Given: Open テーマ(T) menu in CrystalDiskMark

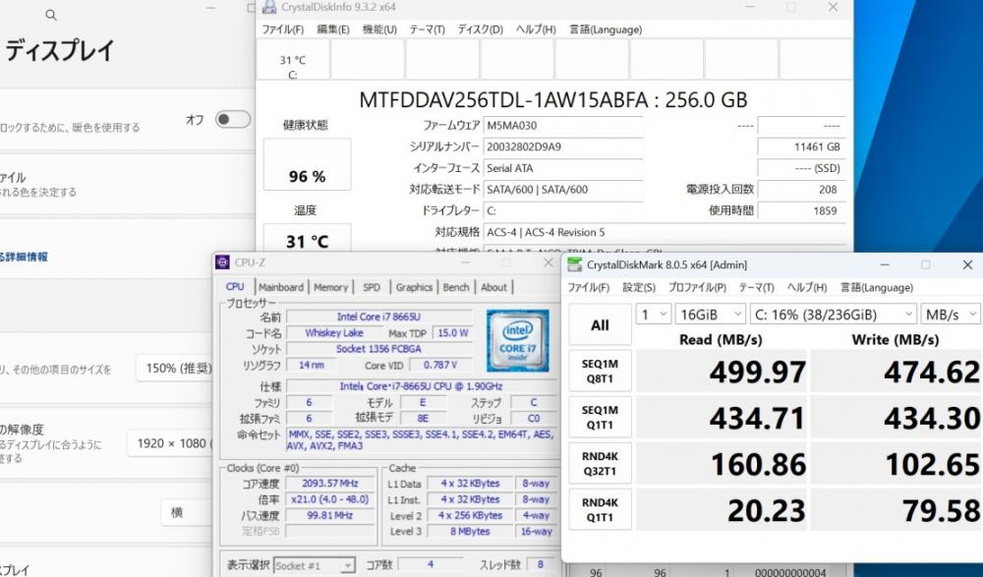Looking at the screenshot, I should point(756,287).
